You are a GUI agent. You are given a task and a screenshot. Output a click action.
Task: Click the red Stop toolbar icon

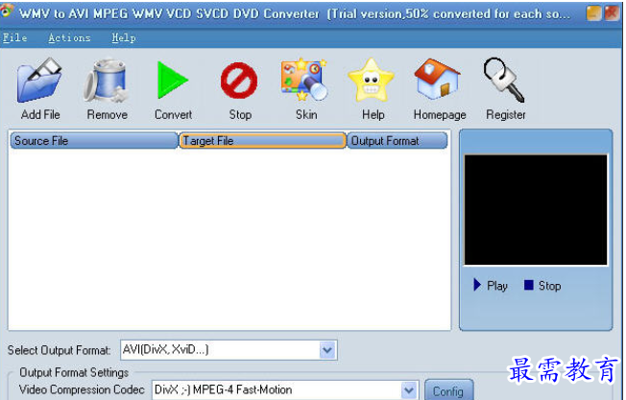(239, 81)
